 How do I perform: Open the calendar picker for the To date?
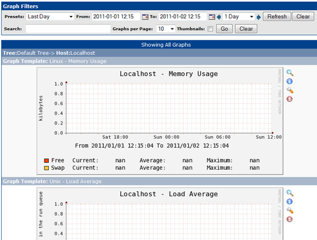coord(212,16)
